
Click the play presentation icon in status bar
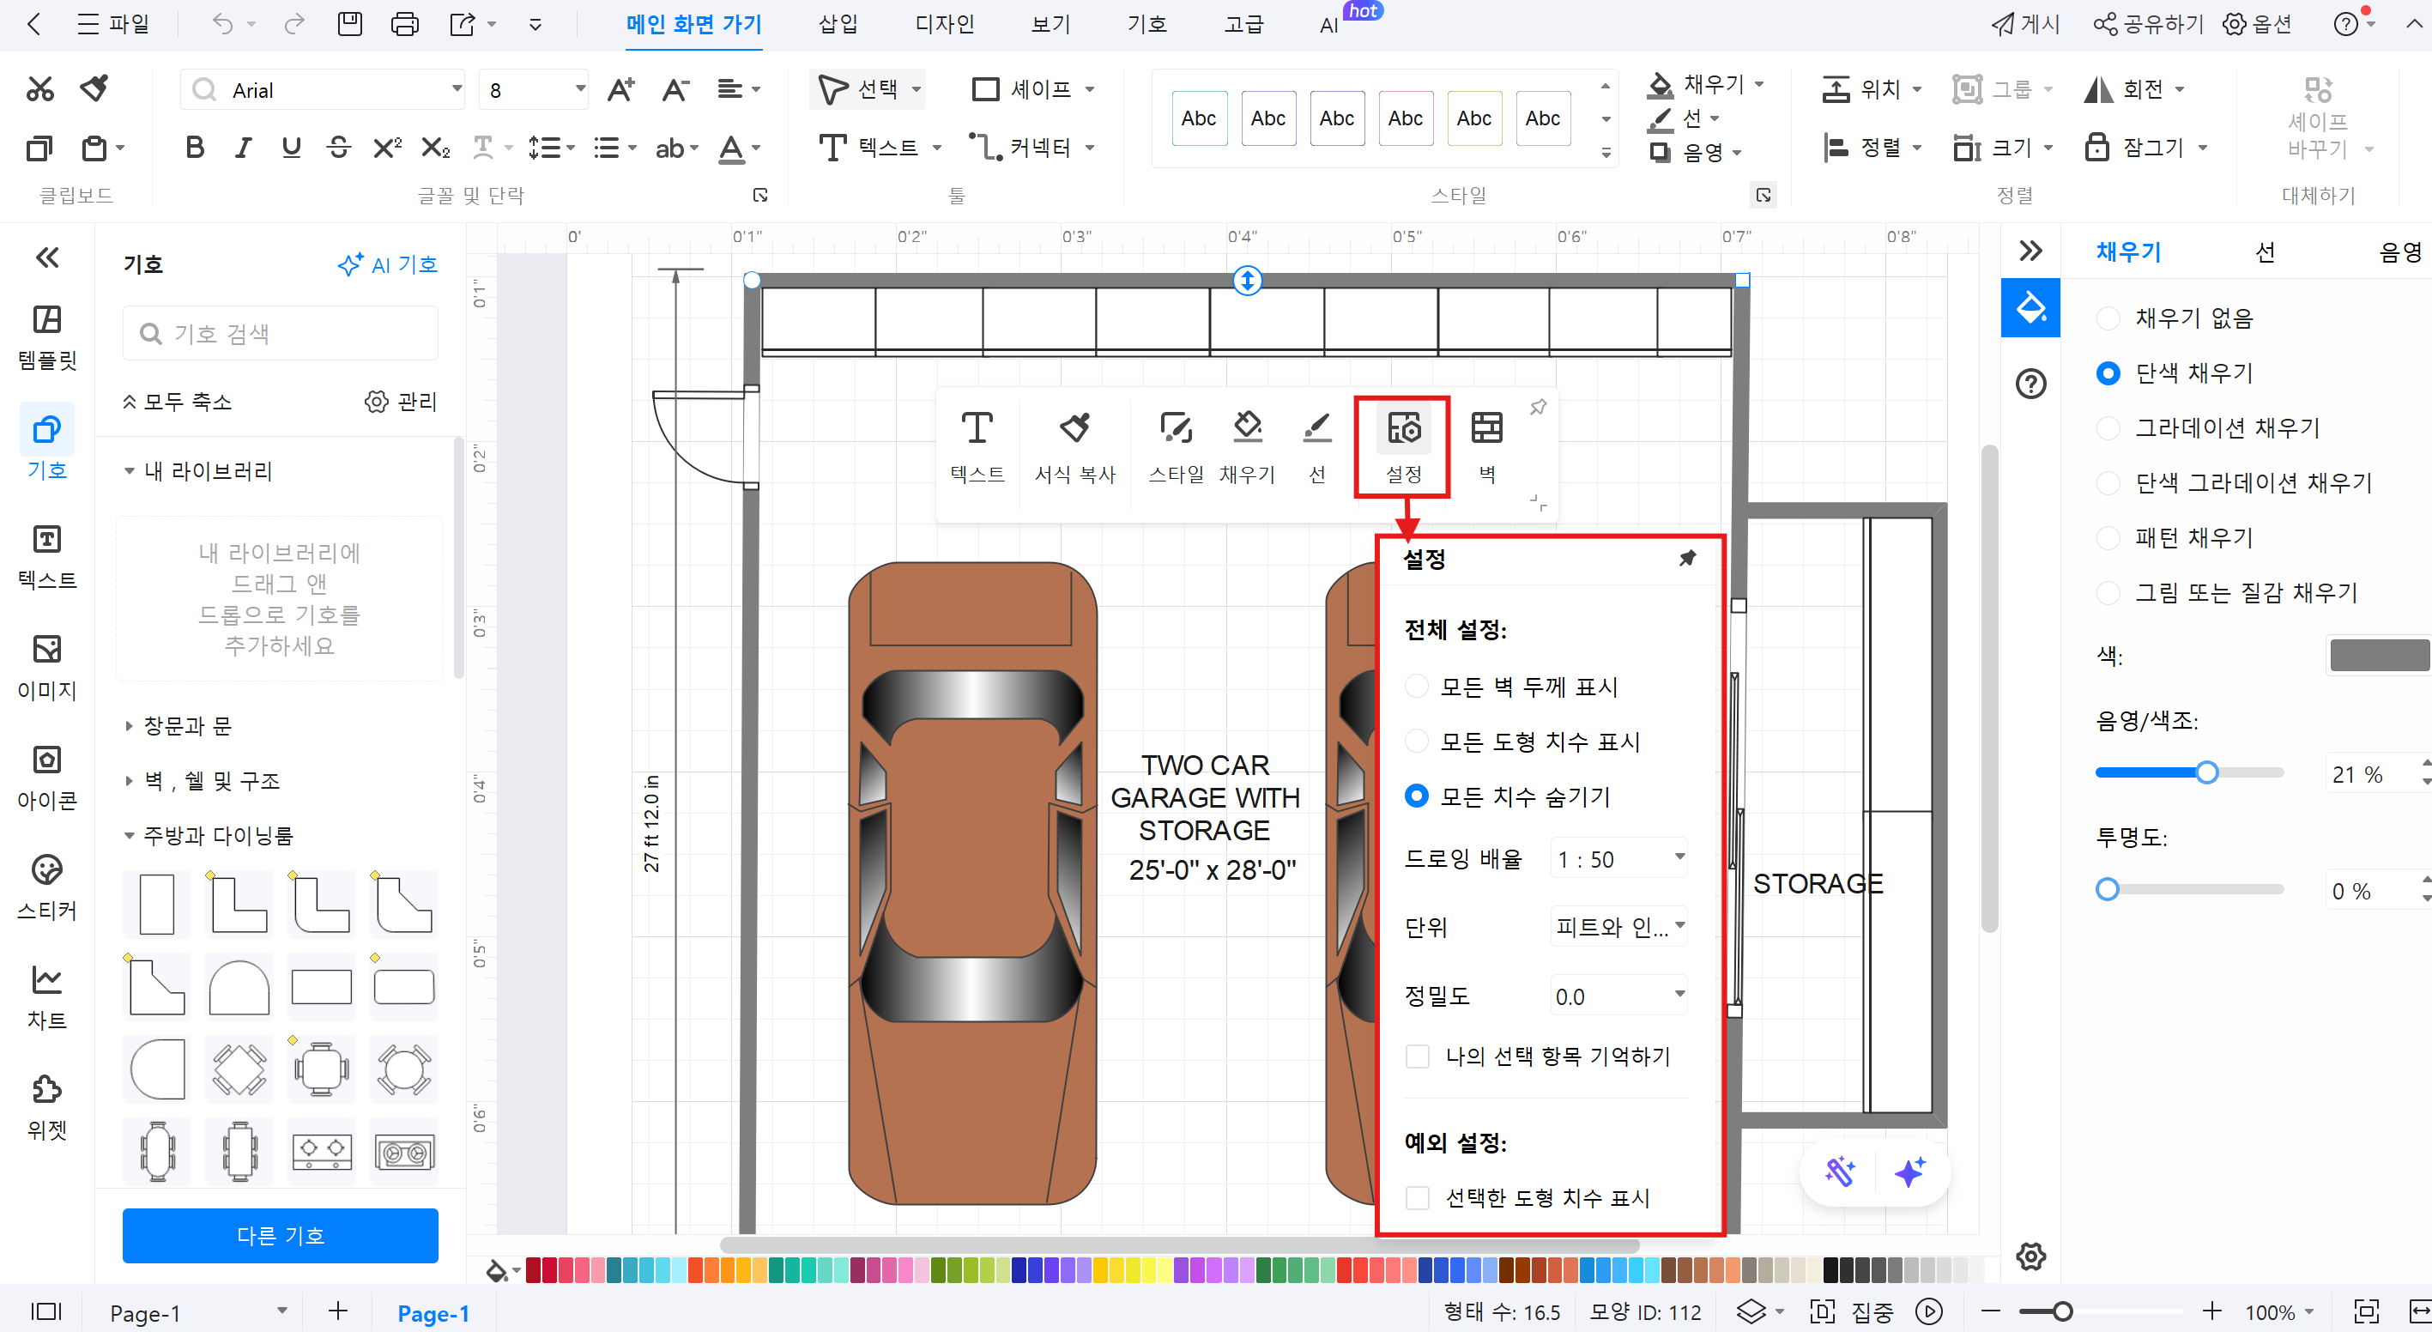tap(1929, 1311)
